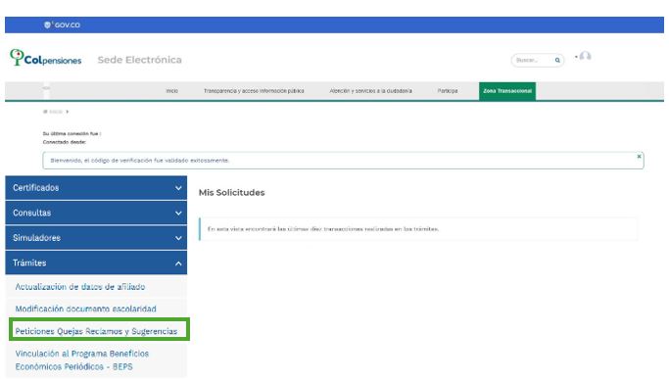
Task: Open the user profile avatar icon
Action: click(x=586, y=56)
